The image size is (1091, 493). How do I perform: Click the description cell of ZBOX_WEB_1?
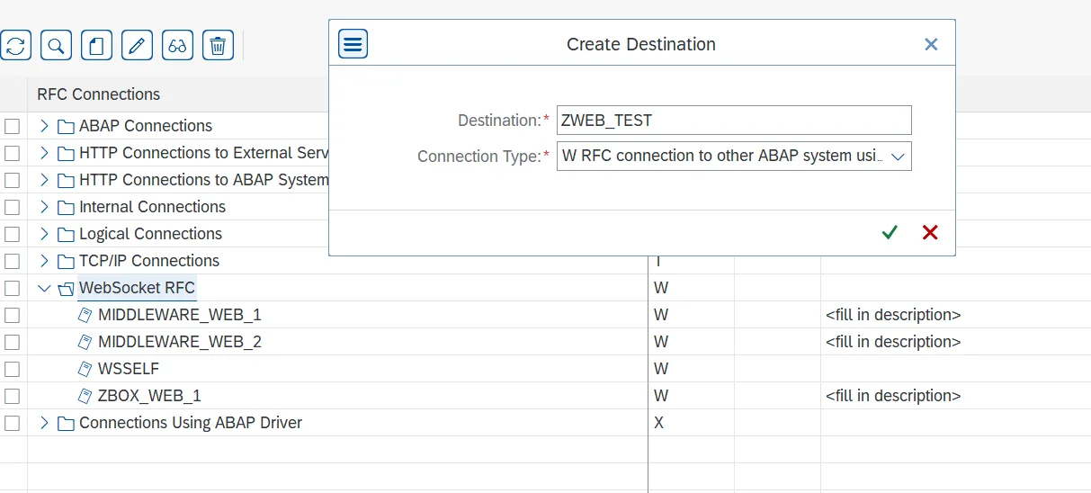tap(955, 396)
